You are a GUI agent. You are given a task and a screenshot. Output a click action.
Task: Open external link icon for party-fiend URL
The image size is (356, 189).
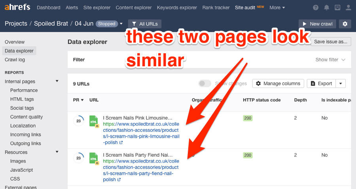point(119,180)
